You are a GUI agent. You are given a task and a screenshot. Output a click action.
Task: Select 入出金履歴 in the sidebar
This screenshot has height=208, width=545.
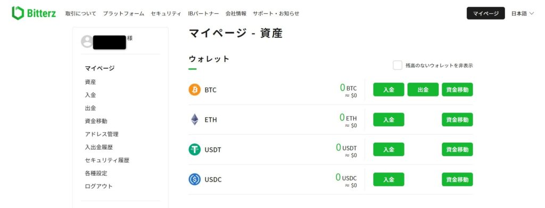[x=98, y=148]
